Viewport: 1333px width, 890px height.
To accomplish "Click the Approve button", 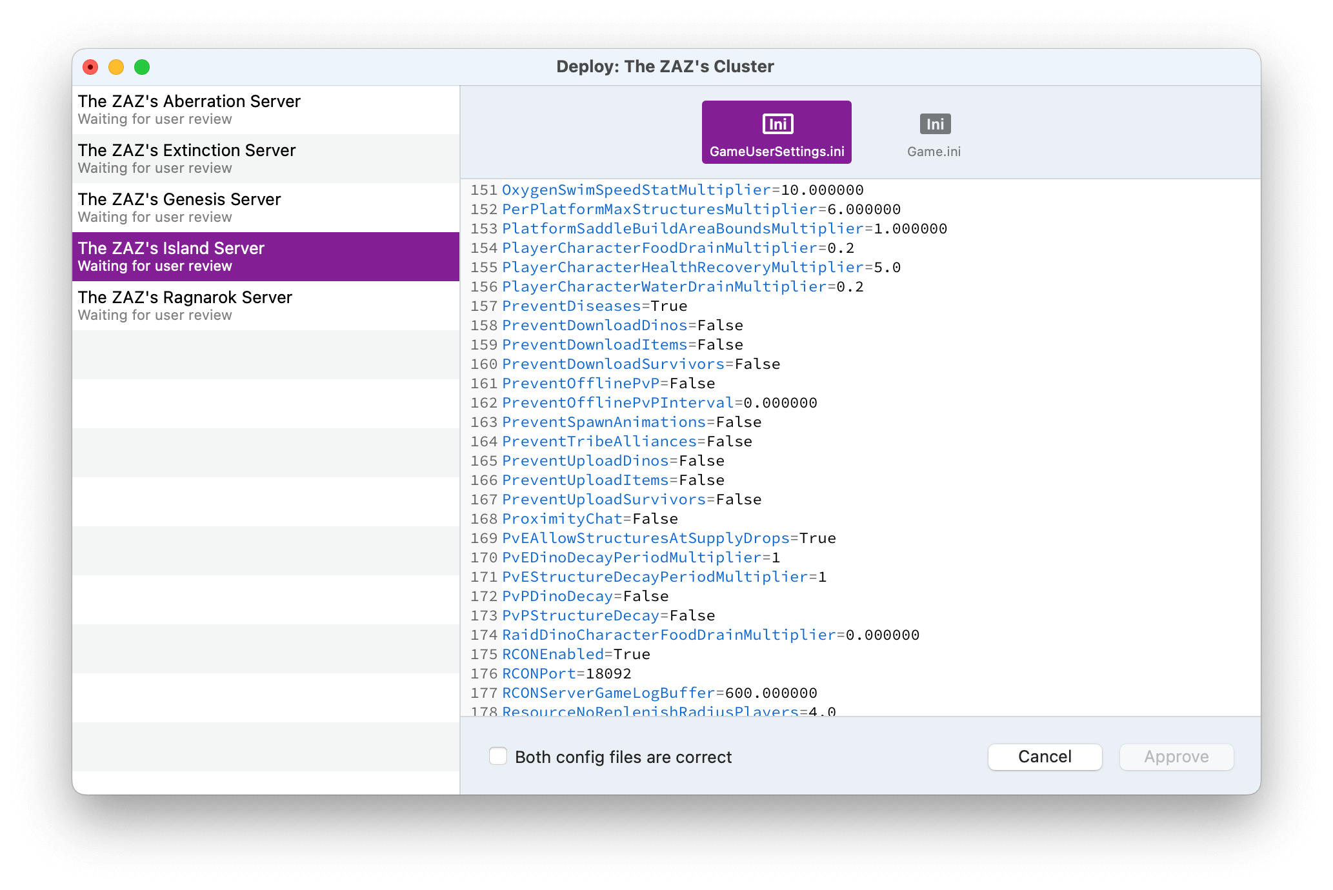I will (1176, 756).
